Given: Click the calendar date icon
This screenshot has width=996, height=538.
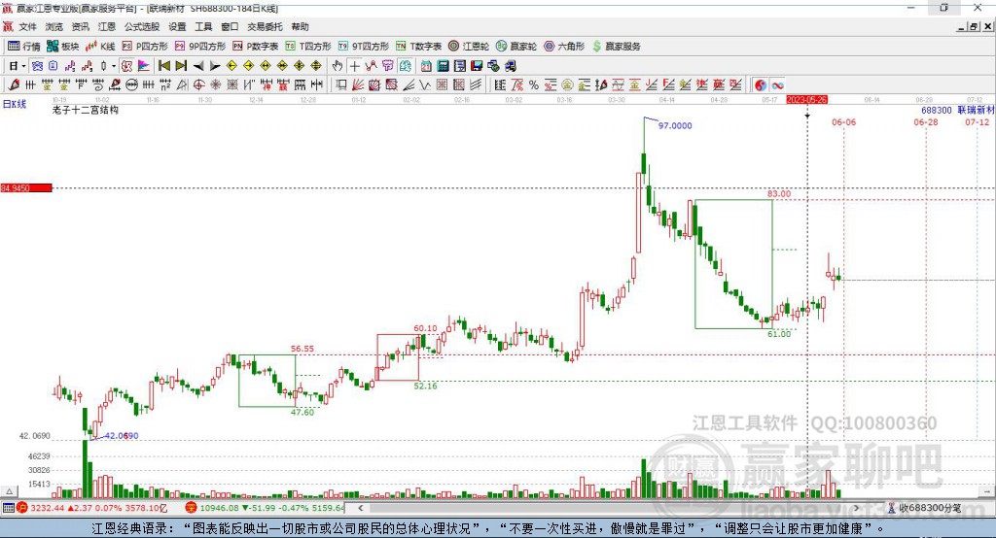Looking at the screenshot, I should click(x=426, y=66).
